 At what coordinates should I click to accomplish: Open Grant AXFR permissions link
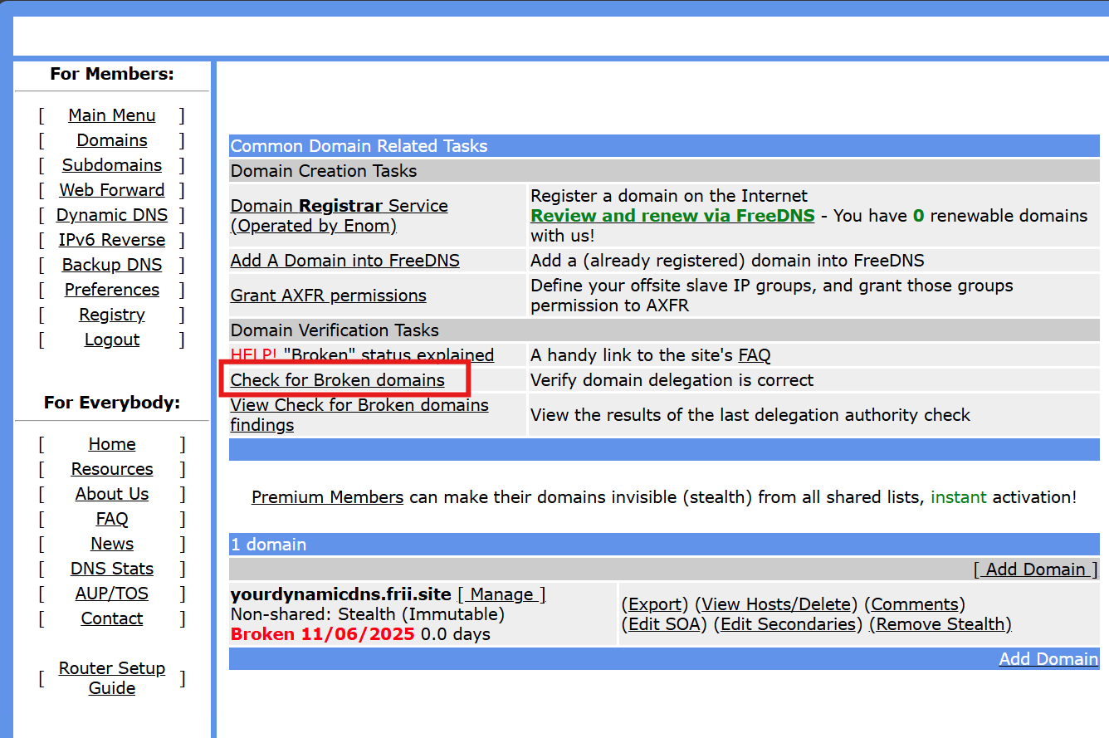tap(328, 296)
